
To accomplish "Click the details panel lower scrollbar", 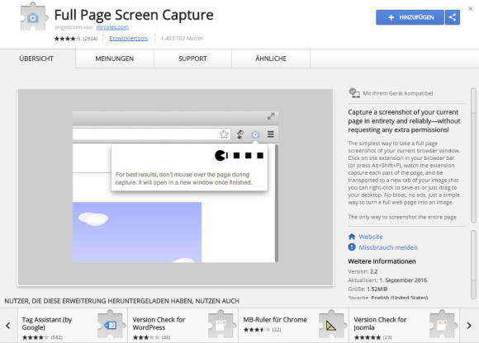I will click(473, 265).
